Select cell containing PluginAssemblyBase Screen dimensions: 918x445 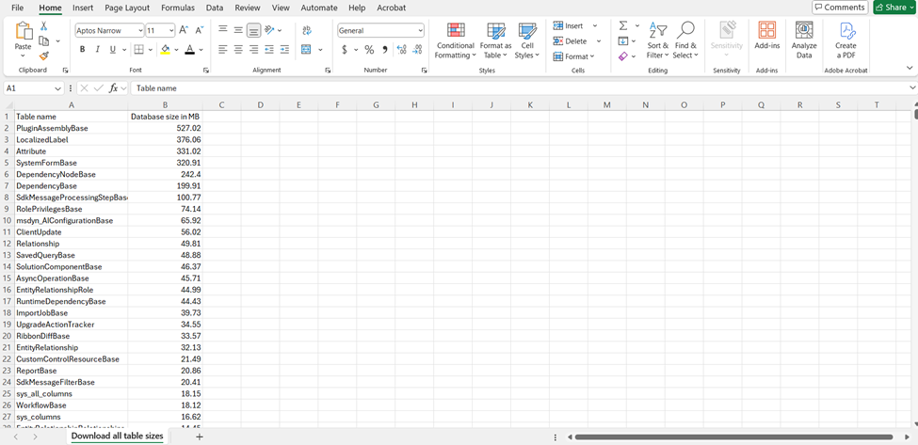(x=71, y=128)
